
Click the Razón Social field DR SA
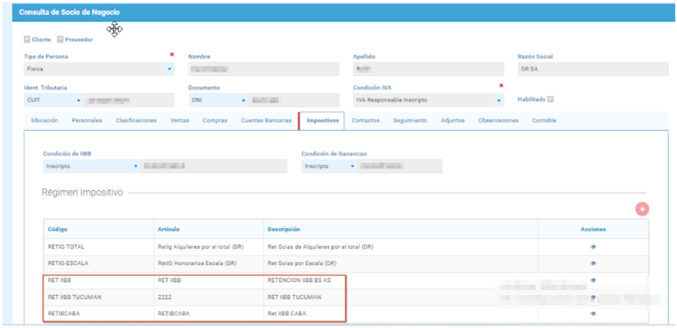pyautogui.click(x=593, y=69)
